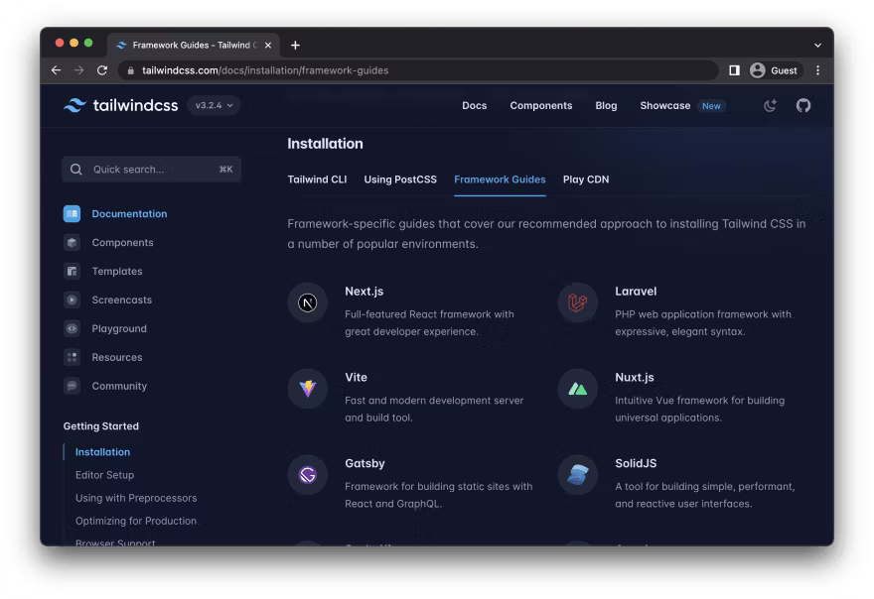Screen dimensions: 874x599
Task: Open the Vite guide title
Action: [356, 377]
